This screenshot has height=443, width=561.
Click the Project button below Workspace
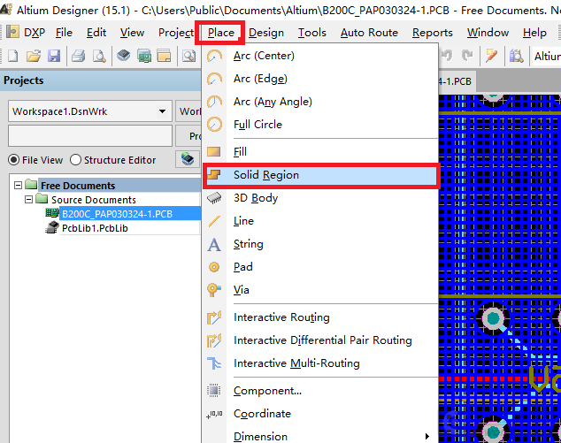coord(188,136)
